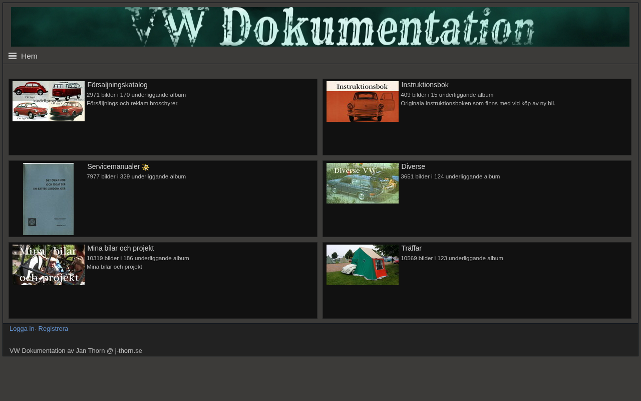Open Försaljningskatalog thumbnail with car models
The image size is (641, 401).
49,101
